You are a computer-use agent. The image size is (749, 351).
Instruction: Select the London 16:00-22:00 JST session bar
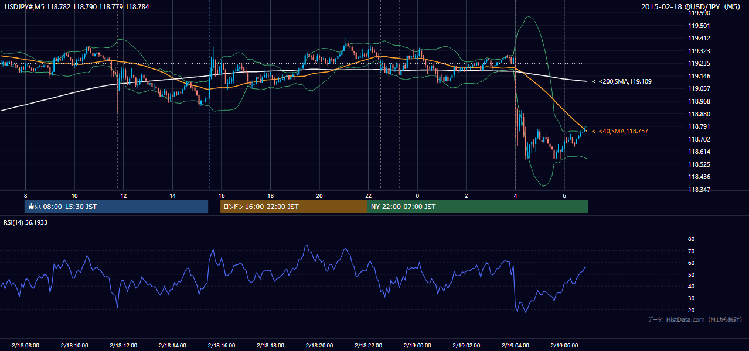(294, 207)
